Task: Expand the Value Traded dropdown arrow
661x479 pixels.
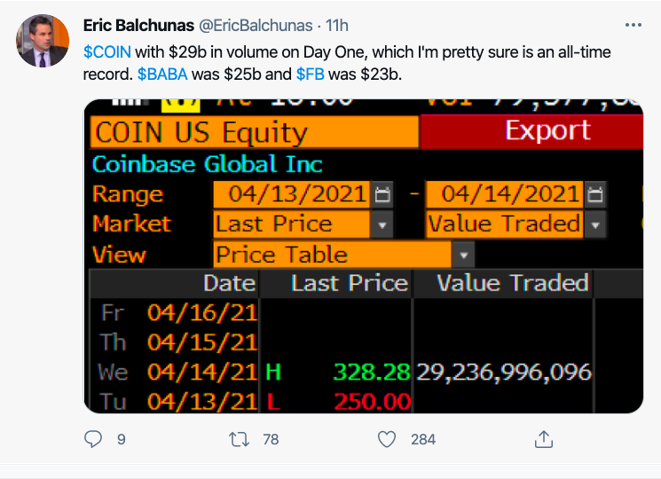Action: pyautogui.click(x=594, y=224)
